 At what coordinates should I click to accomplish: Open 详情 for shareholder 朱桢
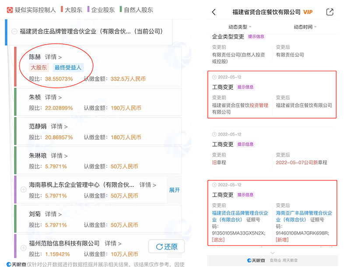coord(53,98)
